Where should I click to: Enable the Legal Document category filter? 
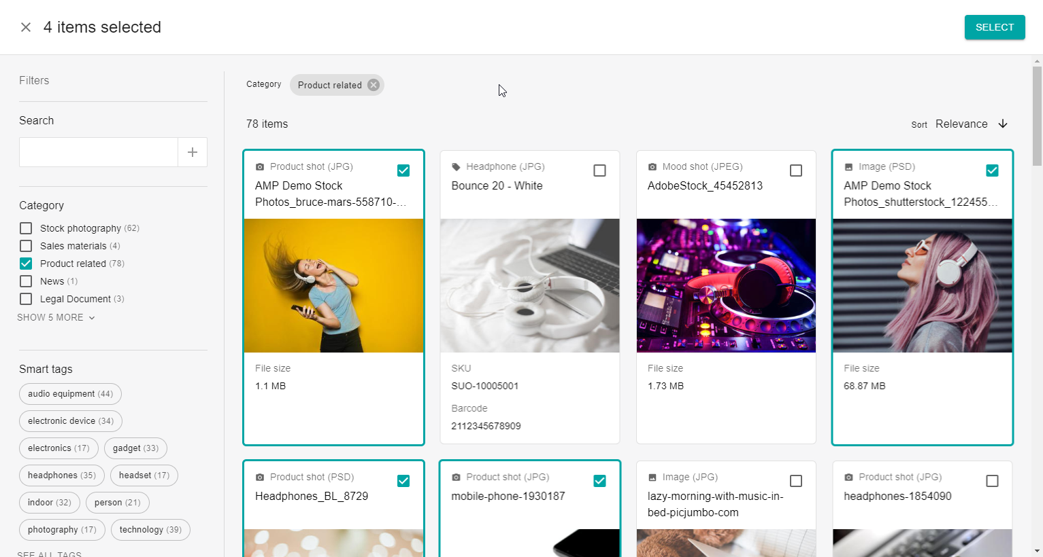tap(26, 299)
